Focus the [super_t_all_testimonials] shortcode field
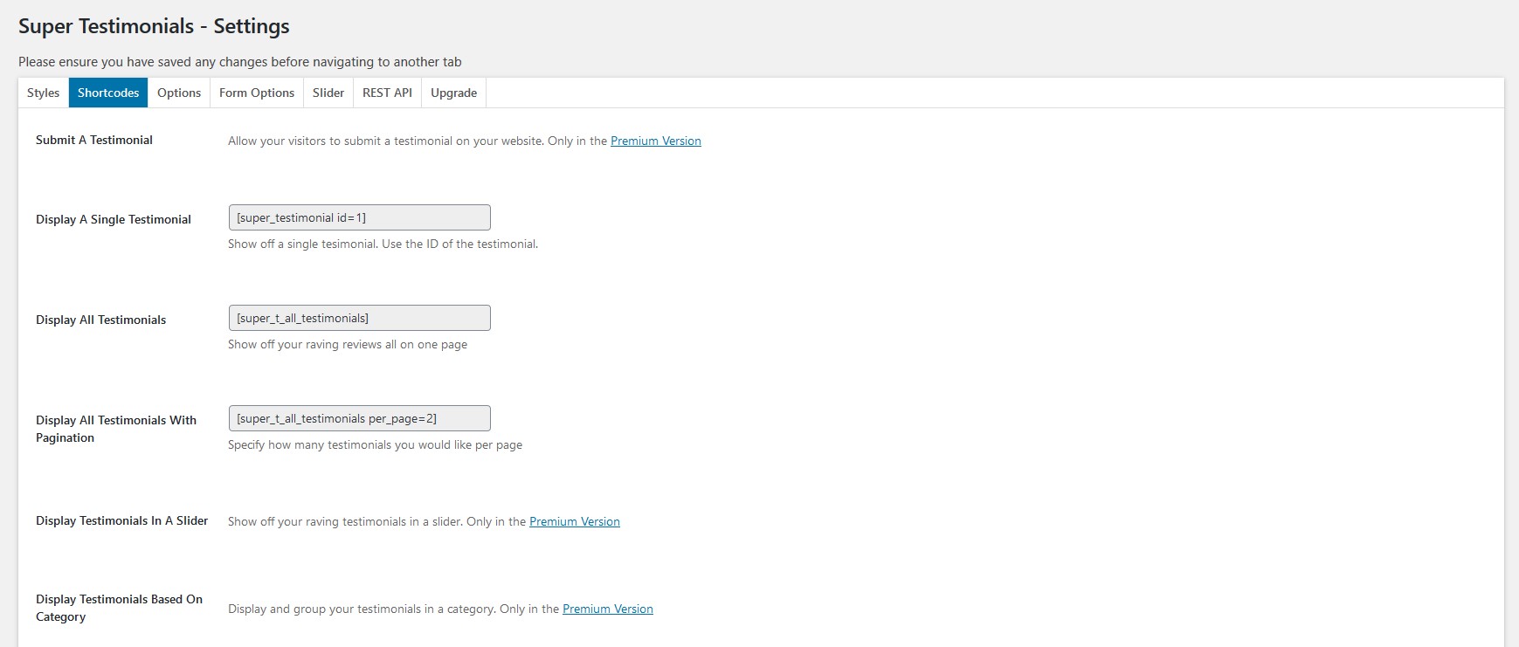Image resolution: width=1519 pixels, height=647 pixels. [x=359, y=318]
